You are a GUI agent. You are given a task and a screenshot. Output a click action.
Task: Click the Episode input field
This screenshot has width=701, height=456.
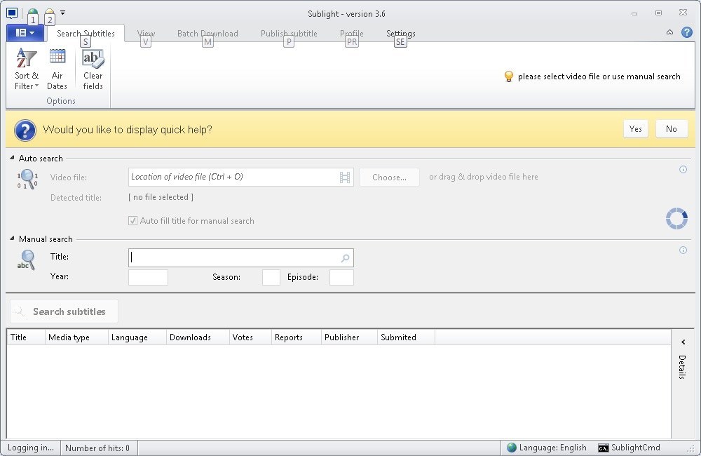point(341,277)
